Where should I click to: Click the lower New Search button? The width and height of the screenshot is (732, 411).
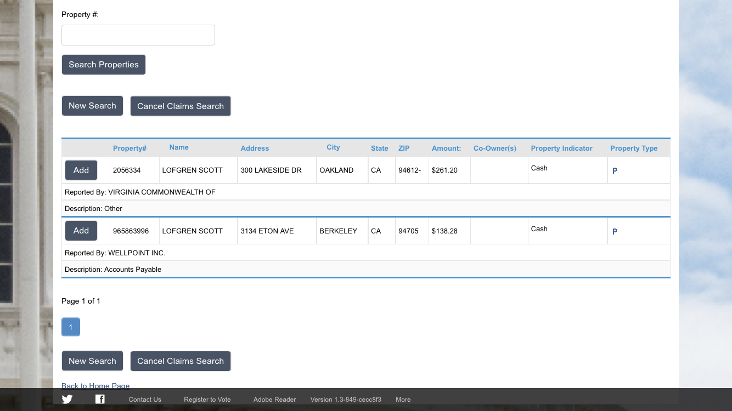(x=92, y=361)
